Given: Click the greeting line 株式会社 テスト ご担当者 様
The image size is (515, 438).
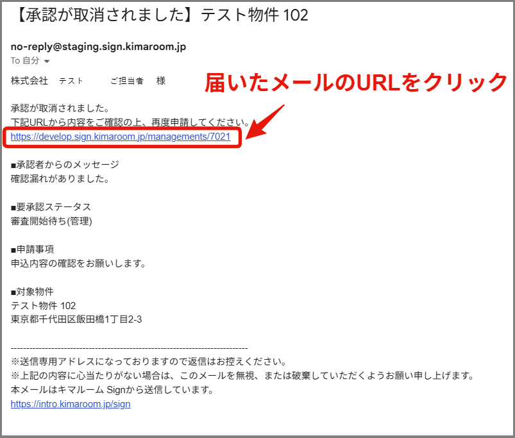Looking at the screenshot, I should 88,80.
